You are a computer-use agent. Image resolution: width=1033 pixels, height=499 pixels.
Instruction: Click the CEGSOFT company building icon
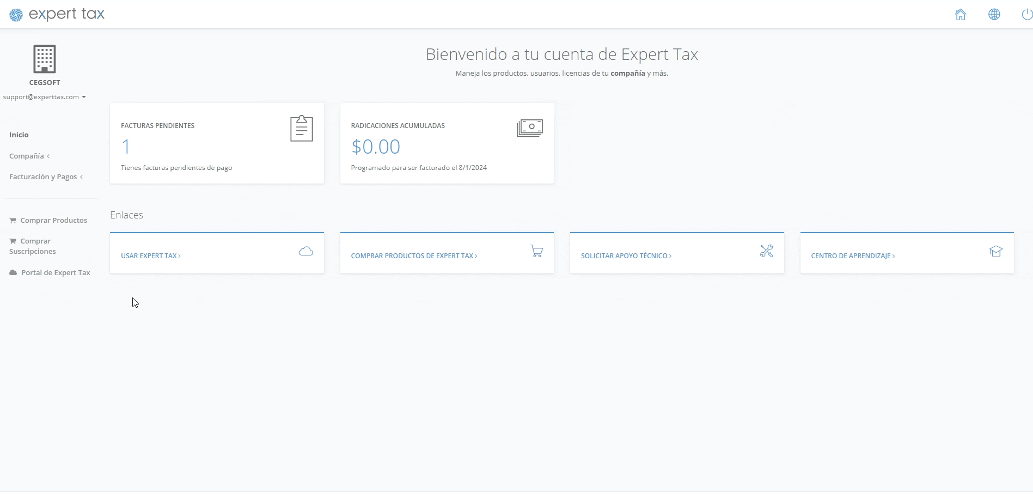click(x=45, y=59)
